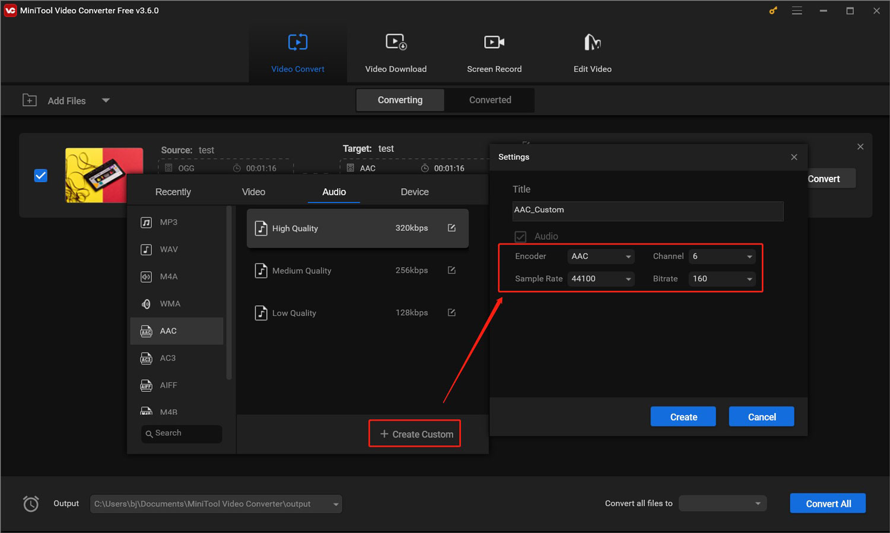The image size is (890, 533).
Task: Choose AIFF format in the list
Action: tap(177, 385)
